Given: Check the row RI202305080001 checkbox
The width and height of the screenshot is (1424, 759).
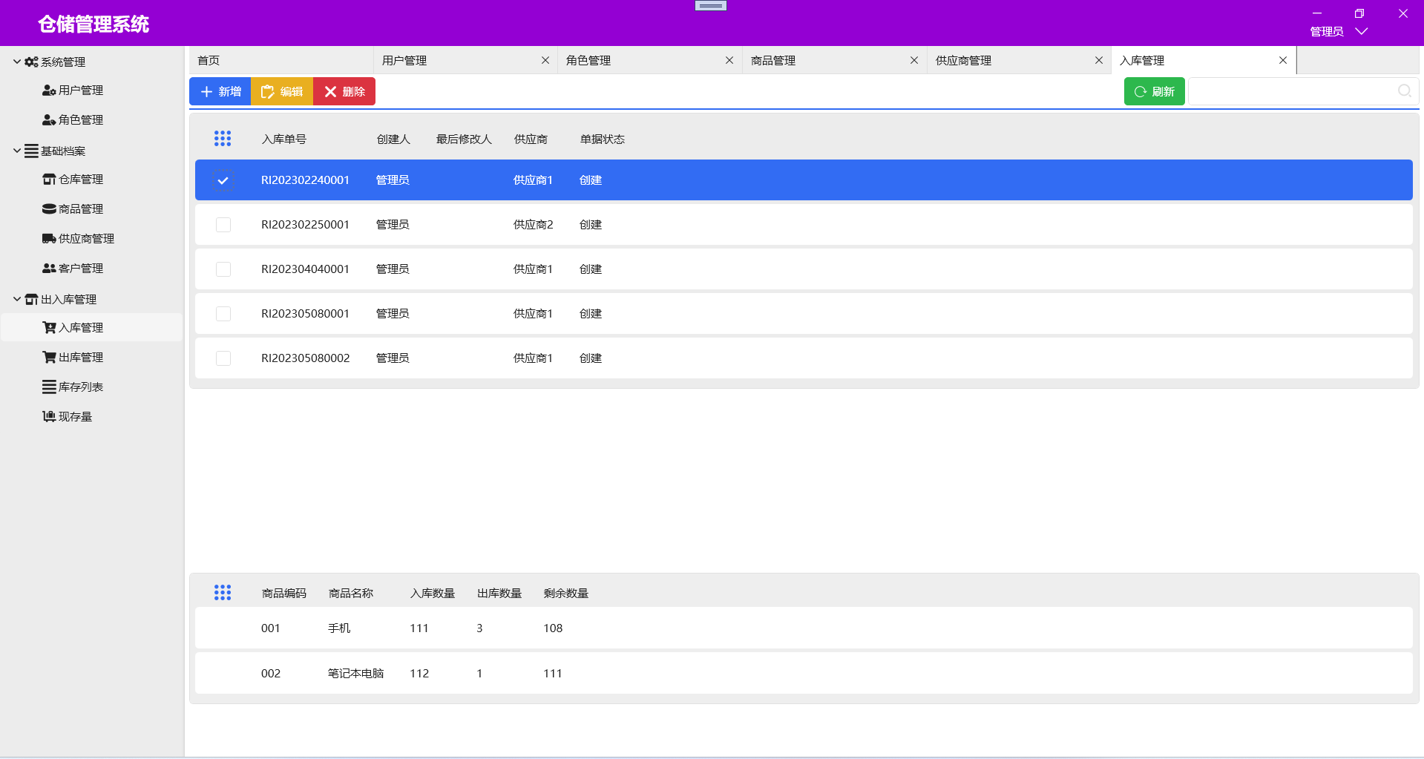Looking at the screenshot, I should pyautogui.click(x=223, y=314).
